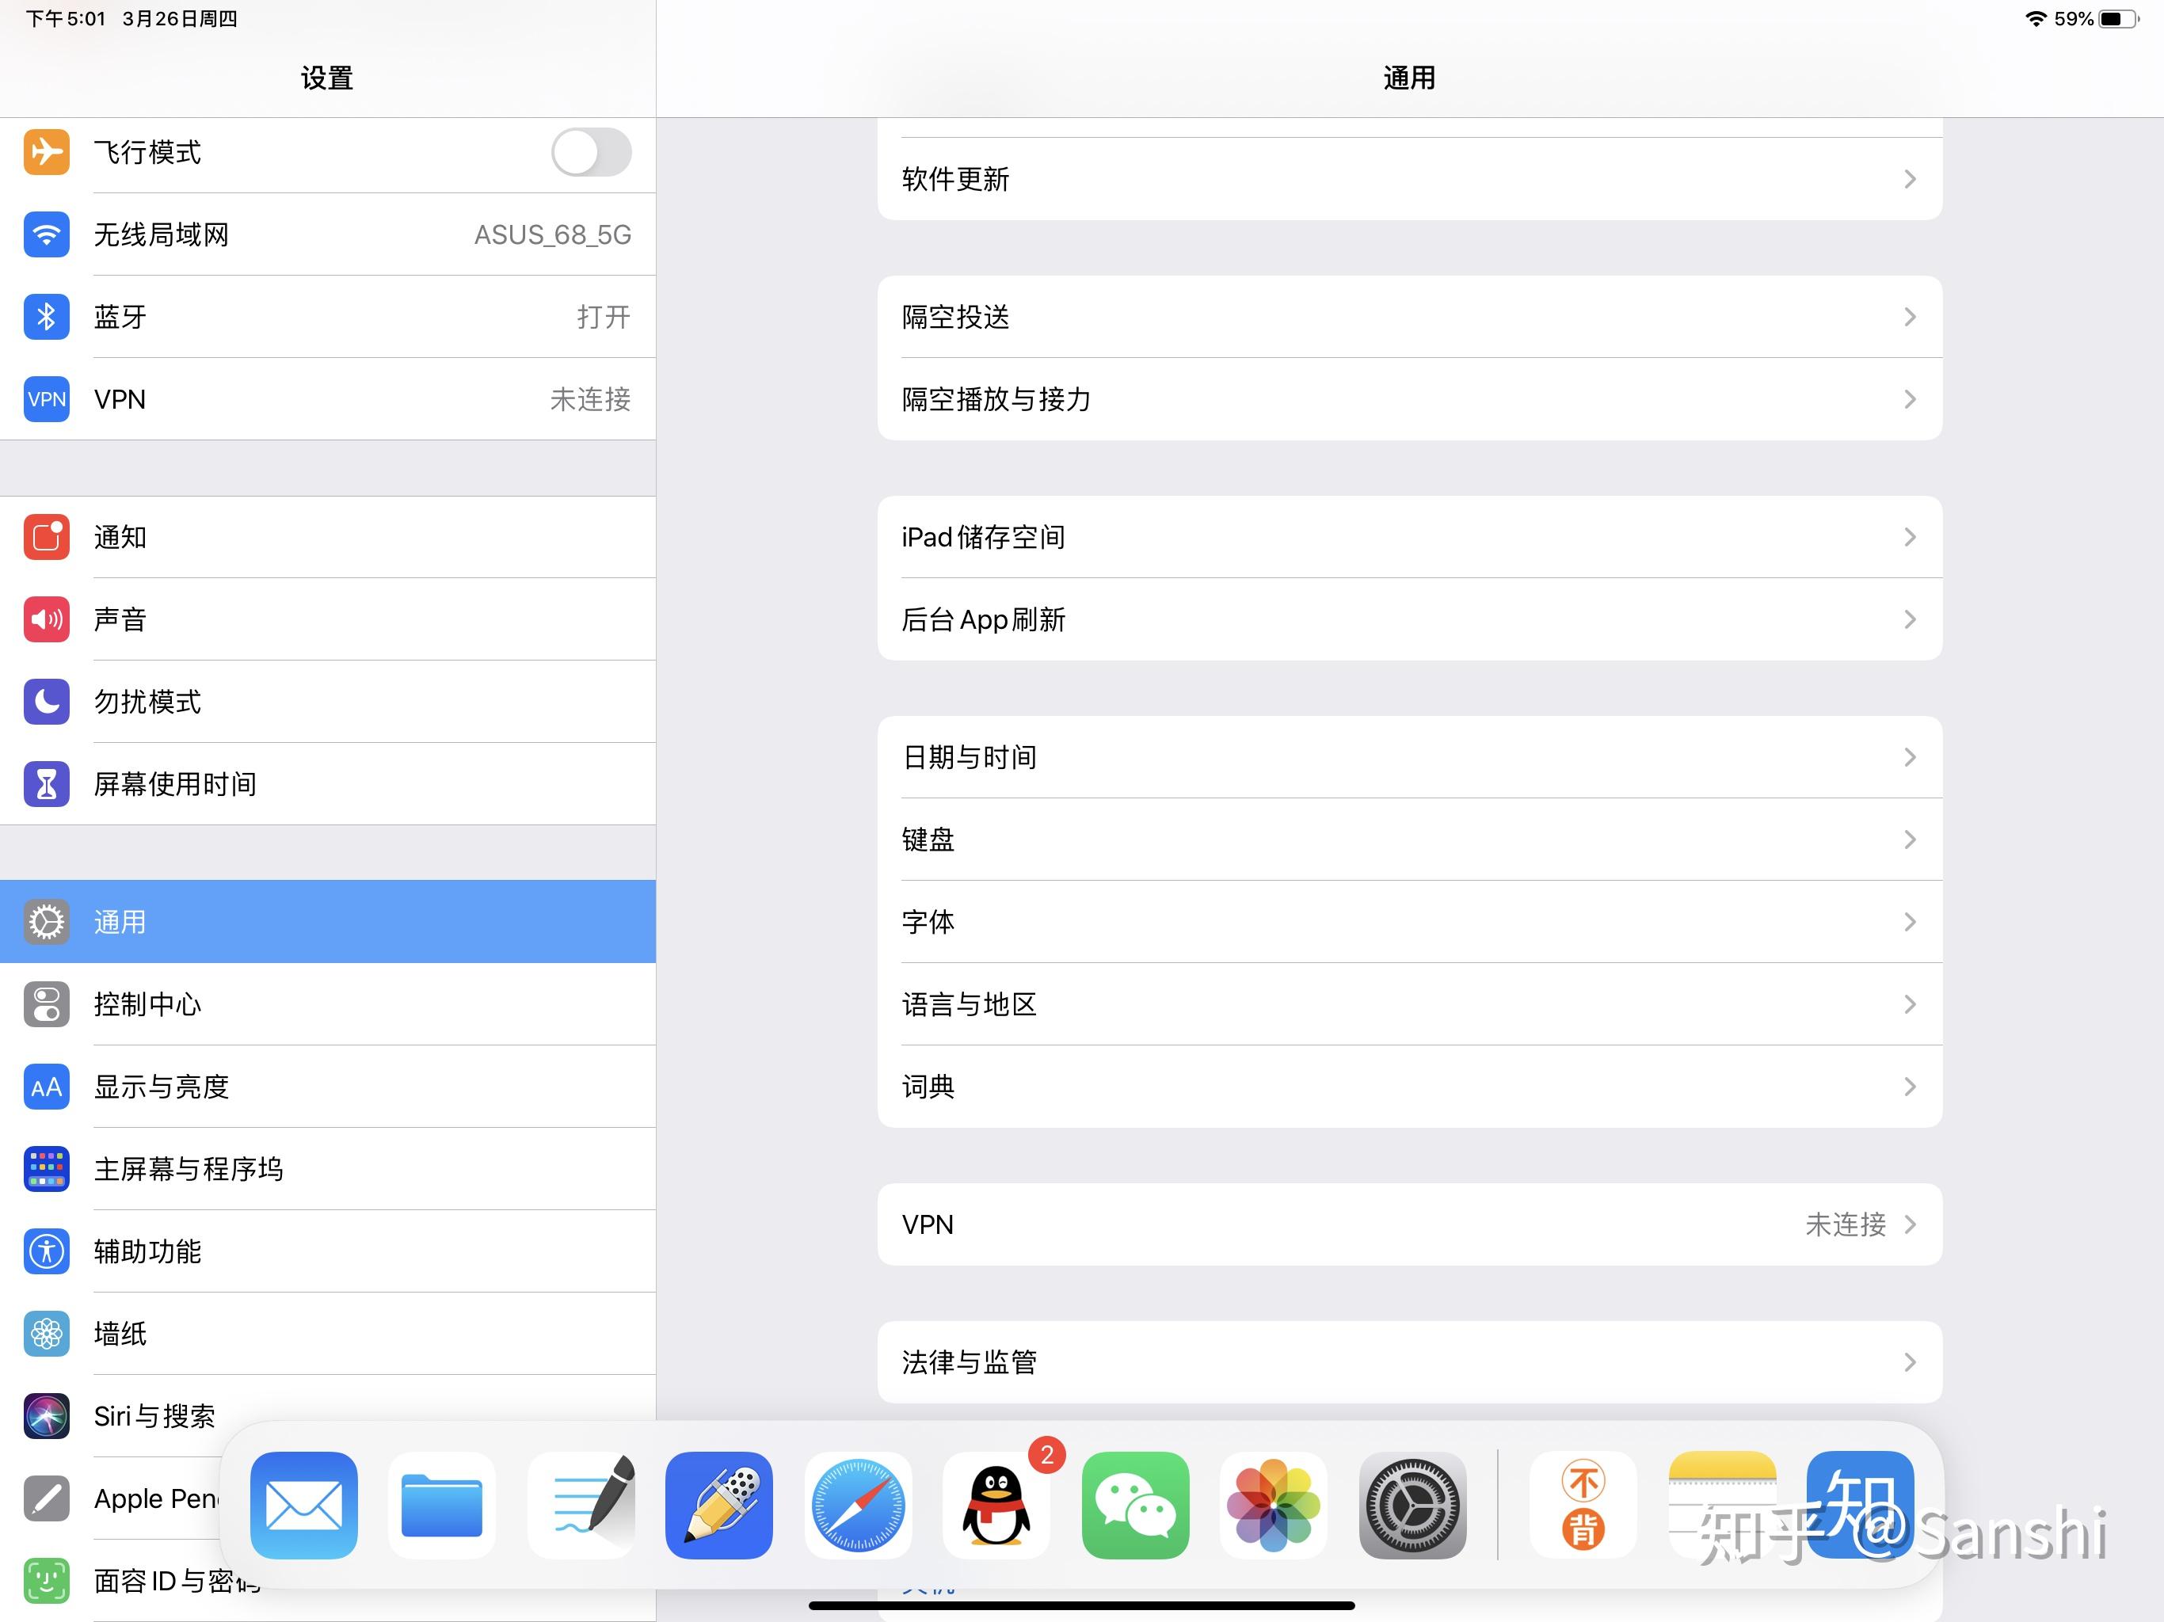View 法律与监管 information

click(1409, 1361)
